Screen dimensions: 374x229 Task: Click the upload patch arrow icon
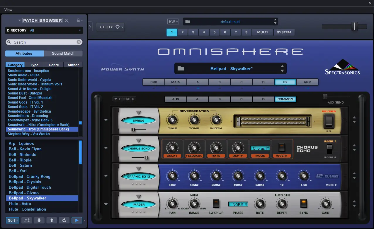[x=52, y=220]
